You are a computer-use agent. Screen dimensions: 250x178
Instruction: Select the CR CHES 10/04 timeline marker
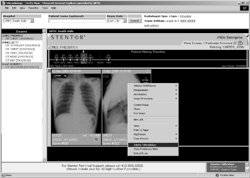[108, 59]
